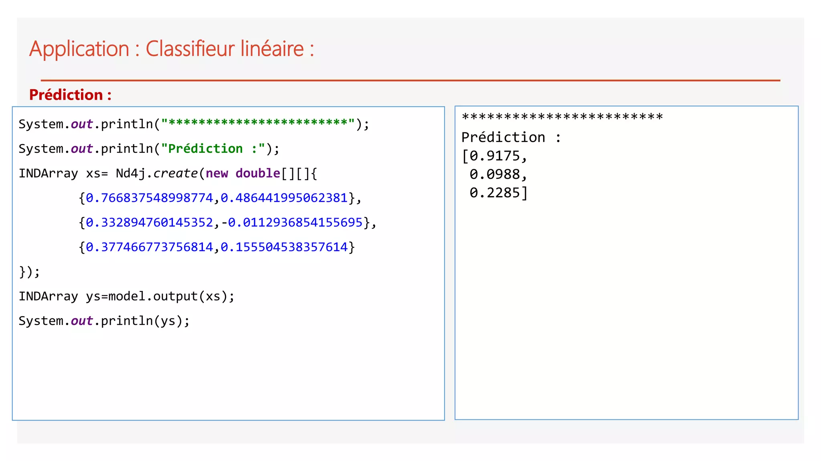Click the slide title 'Application : Classifieur linéaire'
Image resolution: width=821 pixels, height=461 pixels.
[x=171, y=49]
